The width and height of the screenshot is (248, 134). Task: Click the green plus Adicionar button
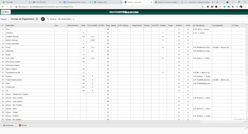8,125
